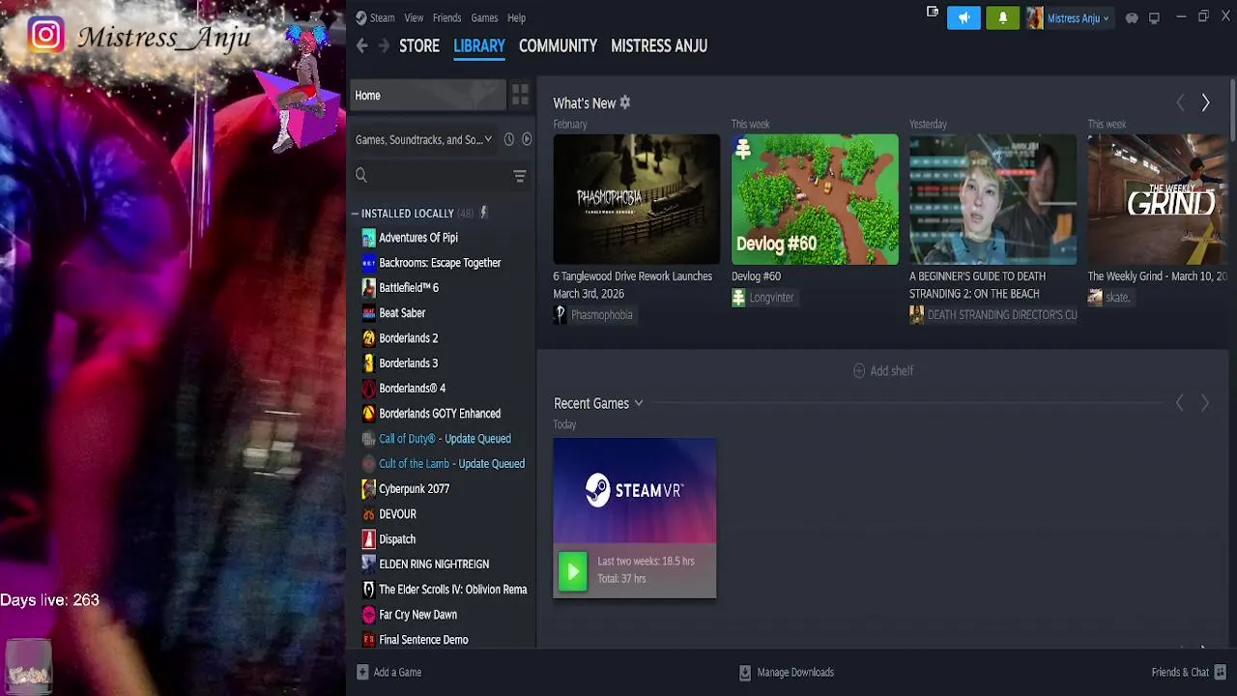Open the Help menu
Screen dimensions: 1237x696
[517, 17]
